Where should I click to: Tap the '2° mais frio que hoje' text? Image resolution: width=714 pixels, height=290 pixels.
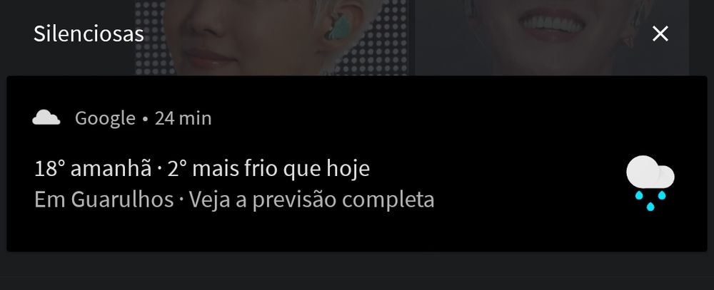click(268, 169)
